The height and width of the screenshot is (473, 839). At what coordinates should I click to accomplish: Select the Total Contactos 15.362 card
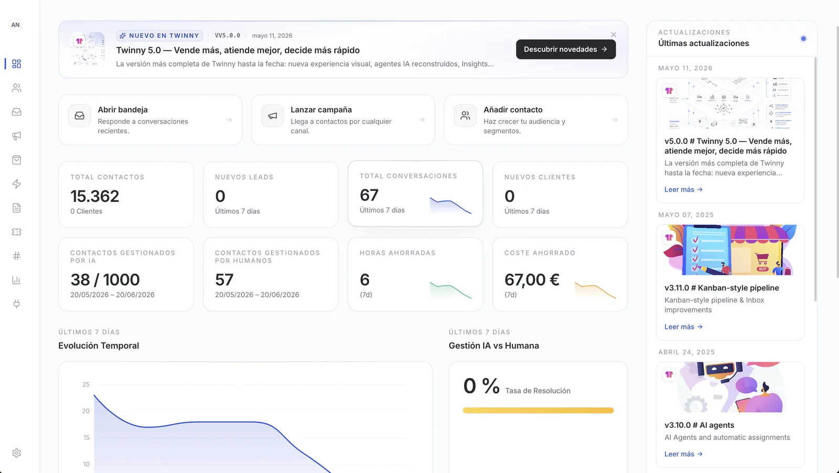126,195
